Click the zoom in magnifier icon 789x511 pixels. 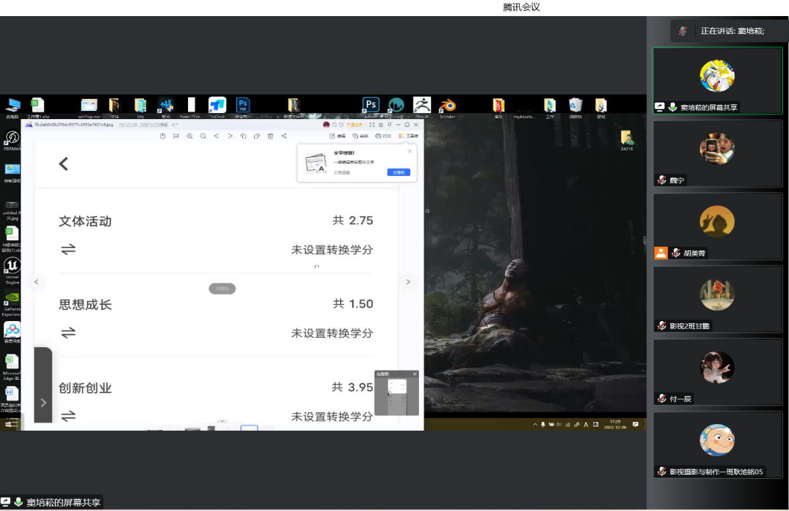click(x=189, y=136)
